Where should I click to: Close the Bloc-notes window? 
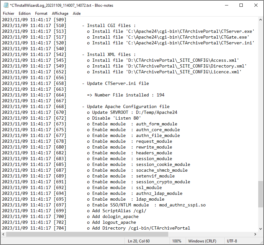click(256, 5)
